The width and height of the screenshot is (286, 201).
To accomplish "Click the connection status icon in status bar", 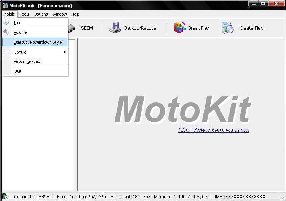I will point(5,197).
